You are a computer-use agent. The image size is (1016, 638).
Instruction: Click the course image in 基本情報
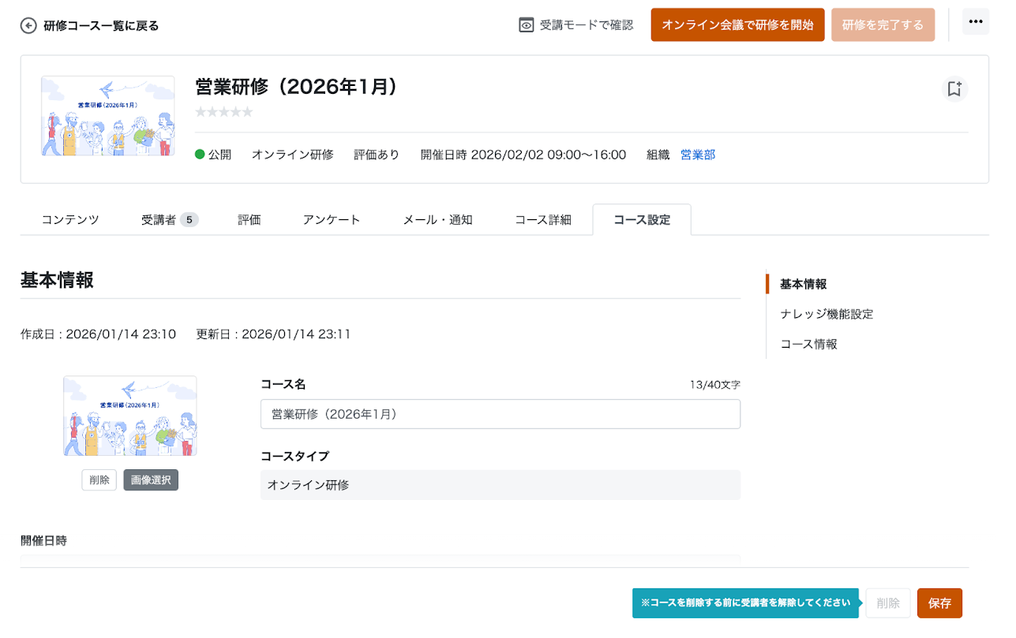(130, 416)
